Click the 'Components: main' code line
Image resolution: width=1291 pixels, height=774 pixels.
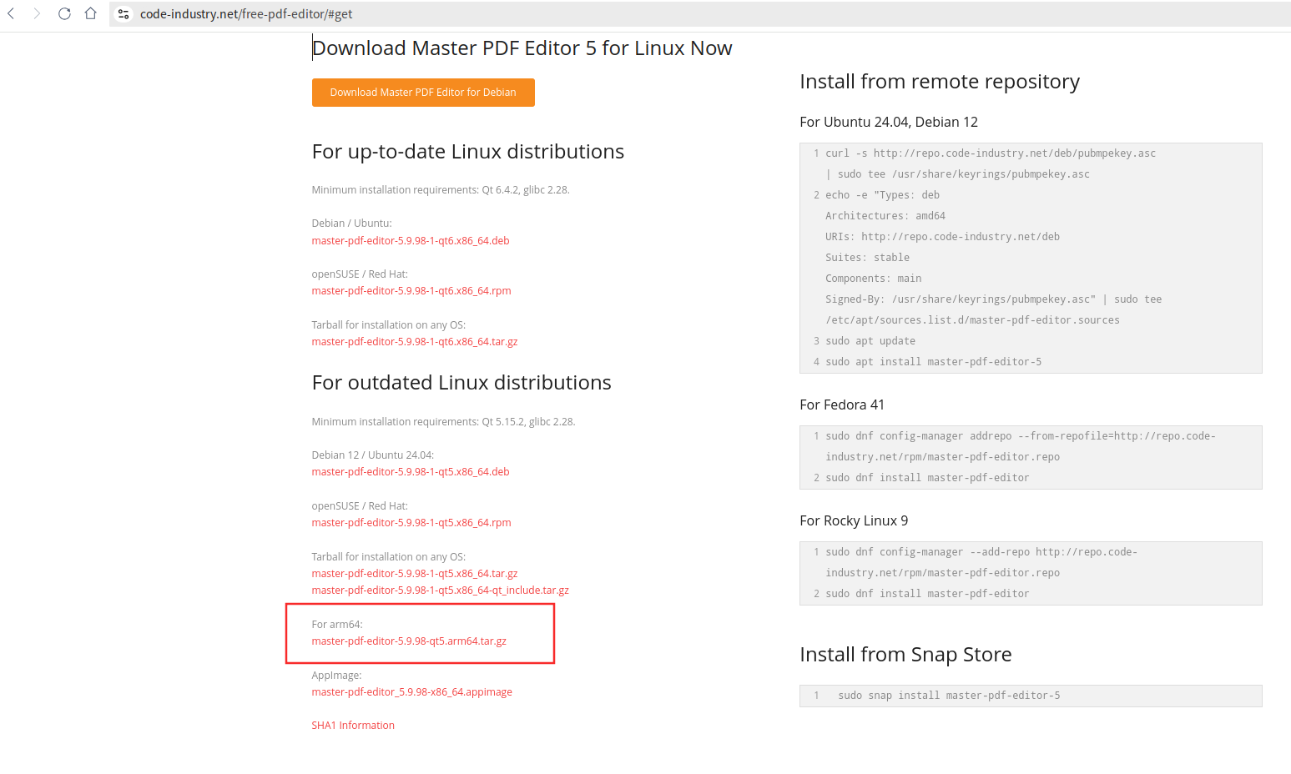pyautogui.click(x=874, y=279)
